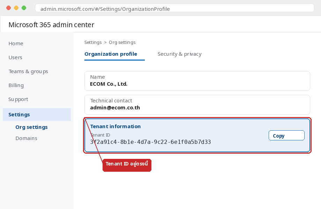
Task: Click Microsoft 365 admin center title
Action: 51,25
